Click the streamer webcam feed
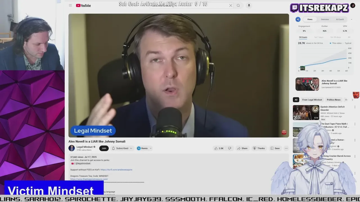360x202 pixels. [32, 35]
